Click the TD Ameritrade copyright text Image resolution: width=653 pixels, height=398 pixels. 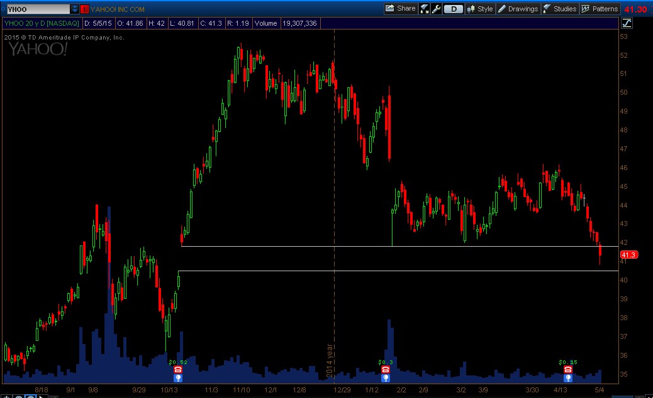pyautogui.click(x=64, y=38)
